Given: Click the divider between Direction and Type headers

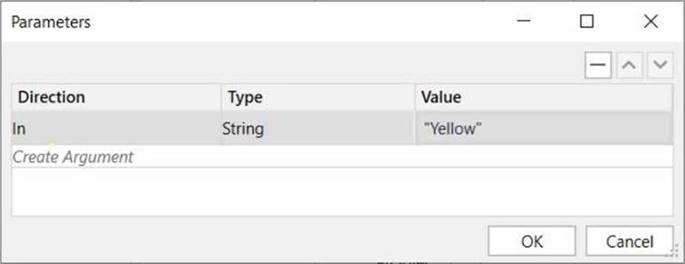Looking at the screenshot, I should coord(222,97).
